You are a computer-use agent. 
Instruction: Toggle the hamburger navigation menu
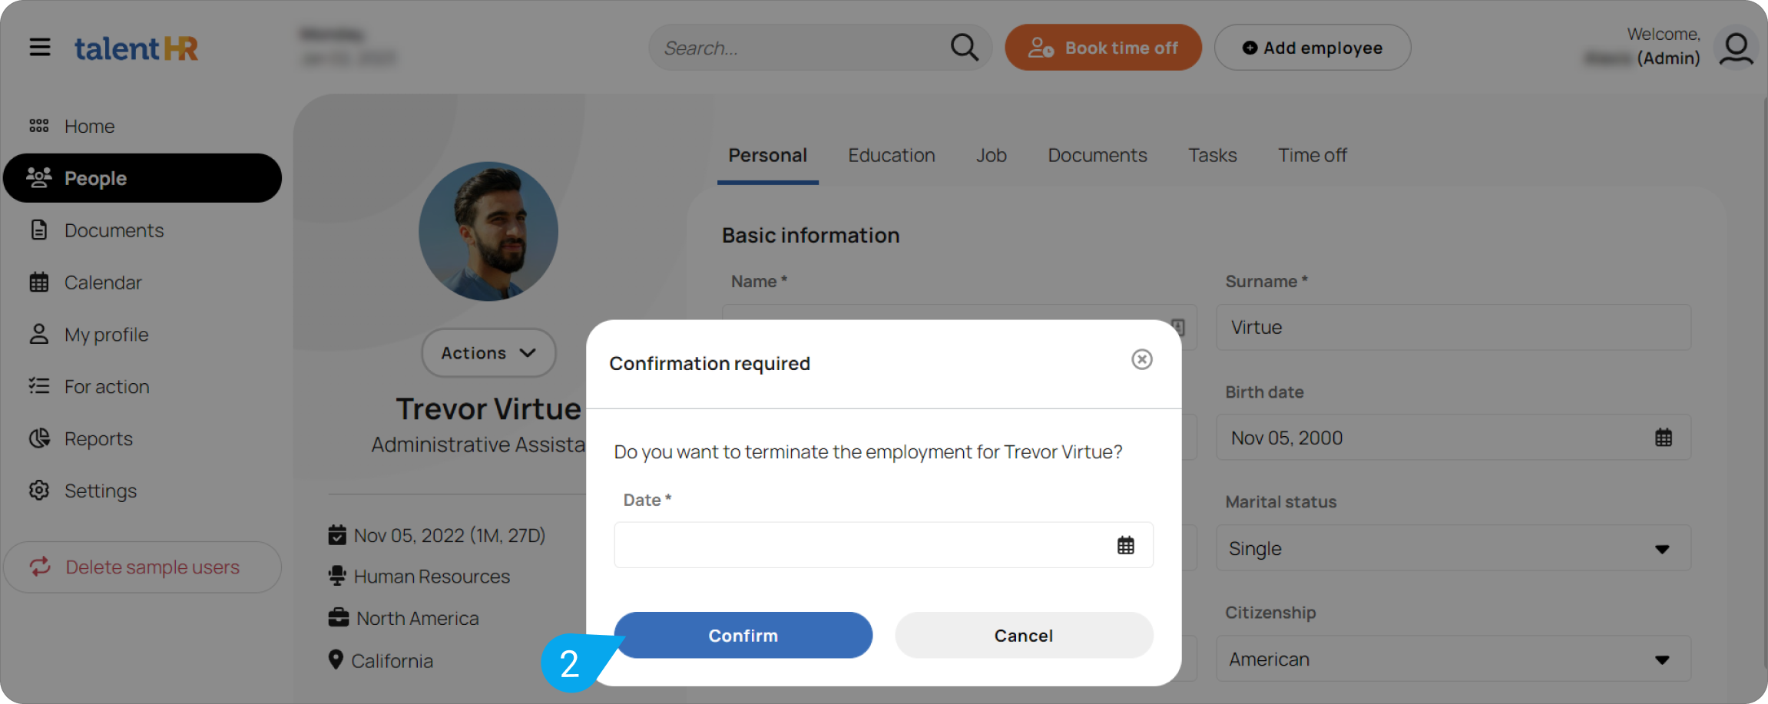point(40,47)
